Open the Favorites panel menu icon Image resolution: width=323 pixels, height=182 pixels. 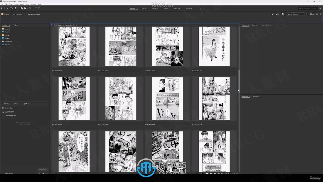[9, 25]
